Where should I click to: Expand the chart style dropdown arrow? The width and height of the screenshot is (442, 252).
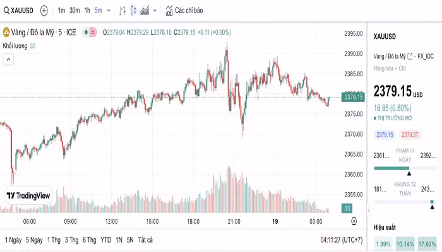click(155, 11)
